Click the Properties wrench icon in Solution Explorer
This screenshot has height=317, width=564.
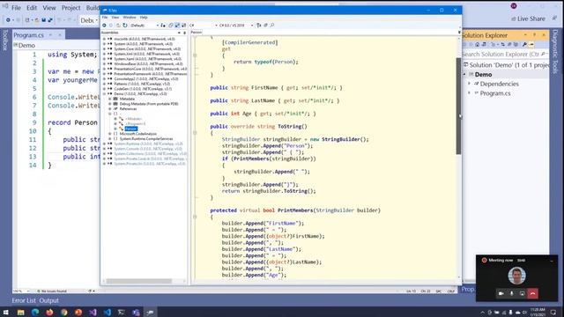coord(524,45)
